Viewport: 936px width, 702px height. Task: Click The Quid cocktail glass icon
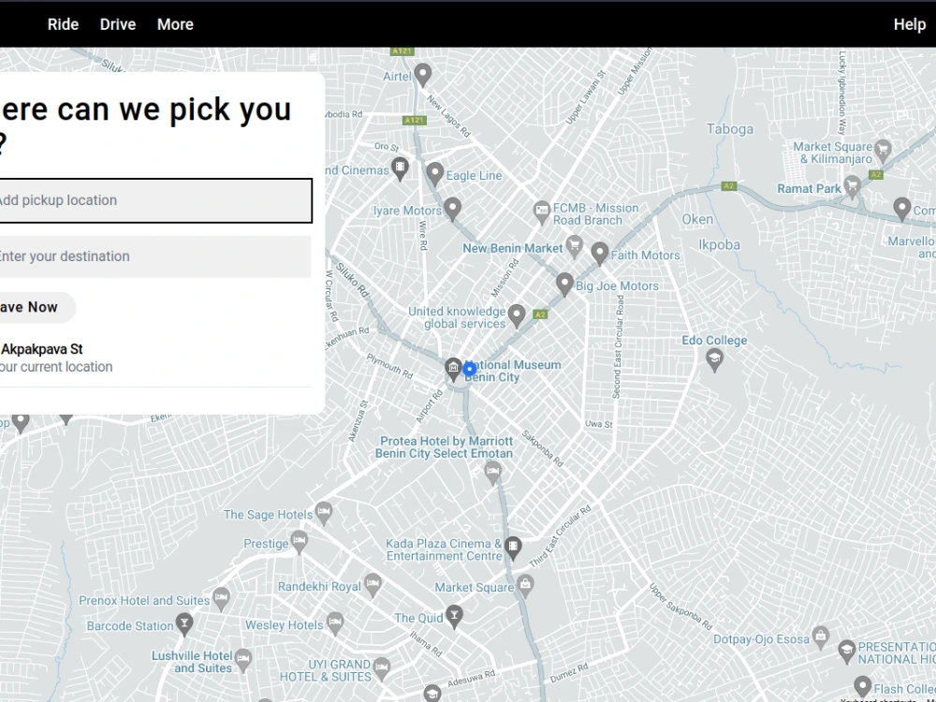pos(454,617)
